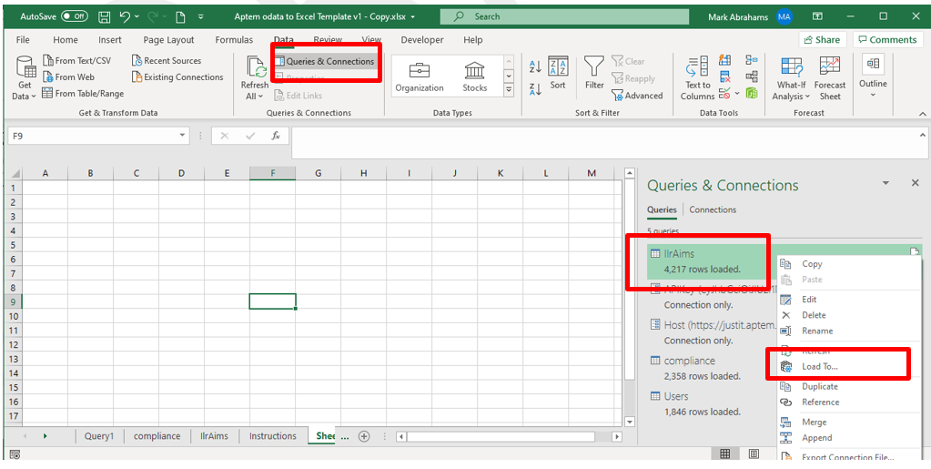Import data From Text/CSV

click(76, 61)
